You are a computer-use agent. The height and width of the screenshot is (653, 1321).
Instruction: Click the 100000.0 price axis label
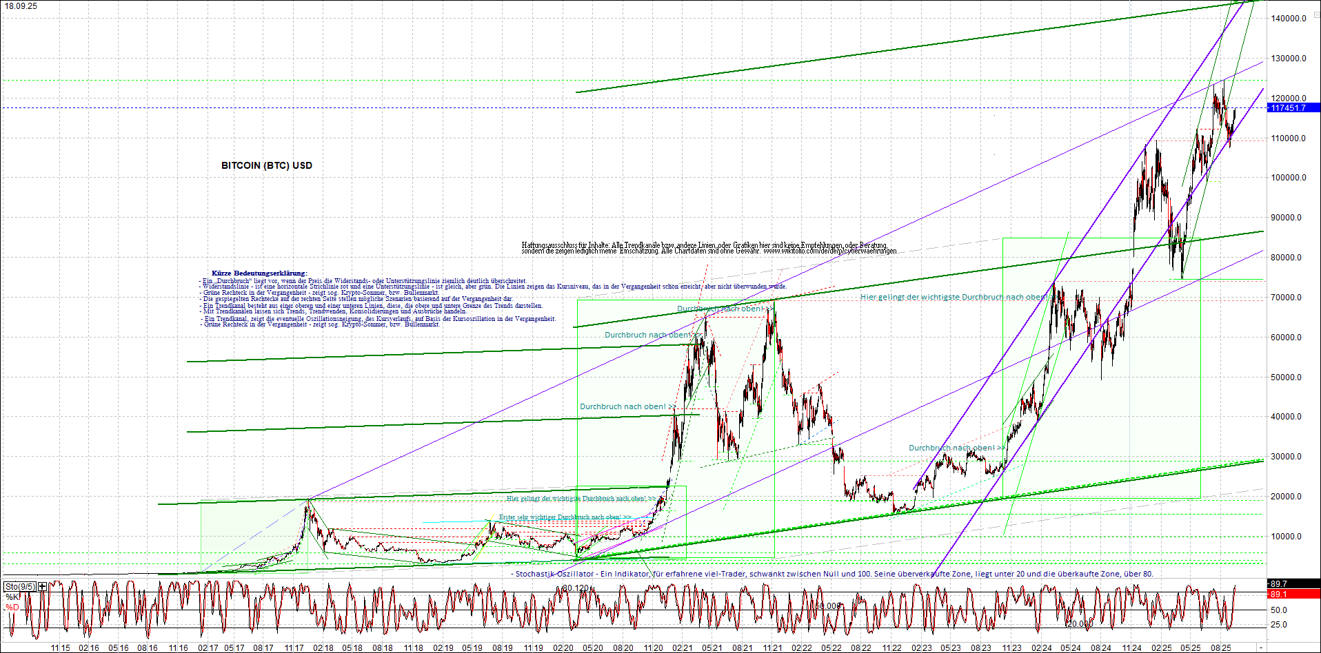1289,178
